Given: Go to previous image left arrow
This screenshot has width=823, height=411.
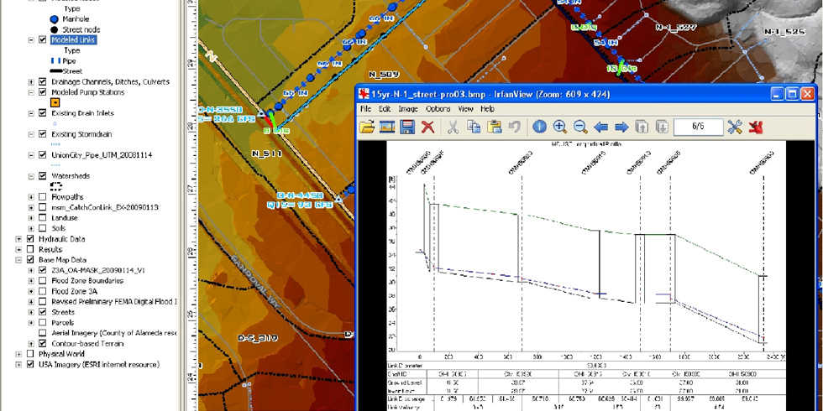Looking at the screenshot, I should [x=601, y=127].
